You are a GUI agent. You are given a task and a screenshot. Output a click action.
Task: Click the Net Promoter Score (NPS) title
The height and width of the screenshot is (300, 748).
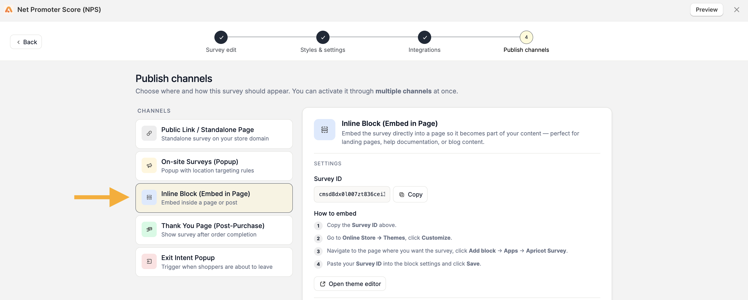pyautogui.click(x=59, y=10)
